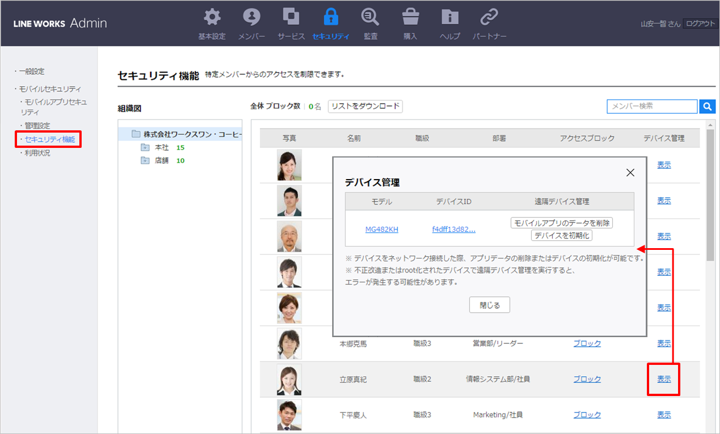Screen dimensions: 720x434
Task: Open the 基本設定 gear icon
Action: 212,18
